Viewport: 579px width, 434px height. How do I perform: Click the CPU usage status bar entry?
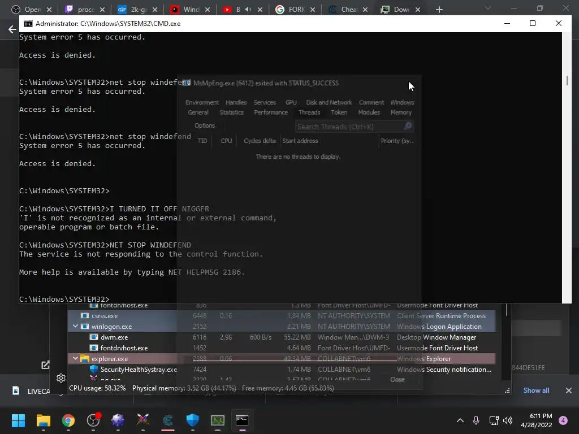[97, 388]
